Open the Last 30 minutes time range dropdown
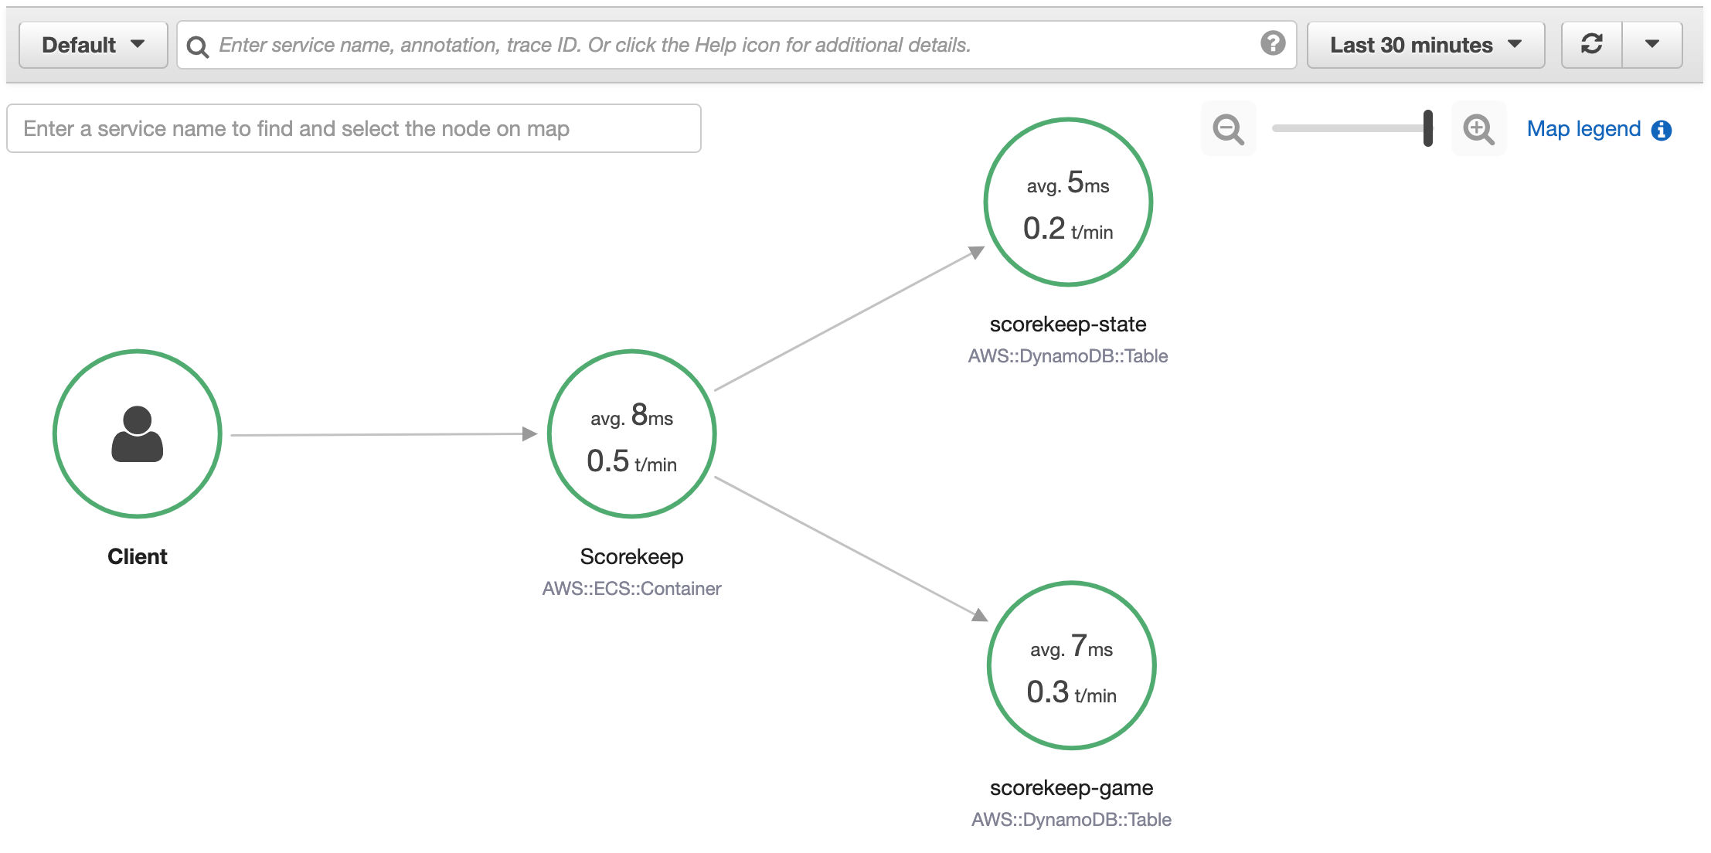The height and width of the screenshot is (853, 1711). point(1425,45)
